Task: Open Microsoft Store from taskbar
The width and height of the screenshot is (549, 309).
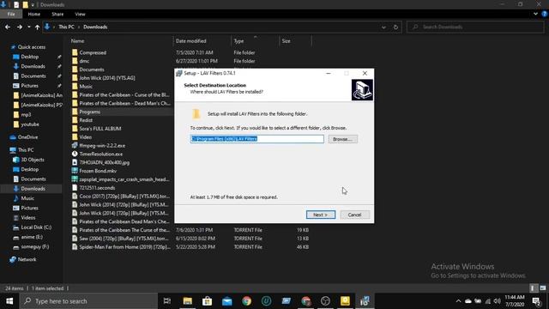Action: [207, 301]
